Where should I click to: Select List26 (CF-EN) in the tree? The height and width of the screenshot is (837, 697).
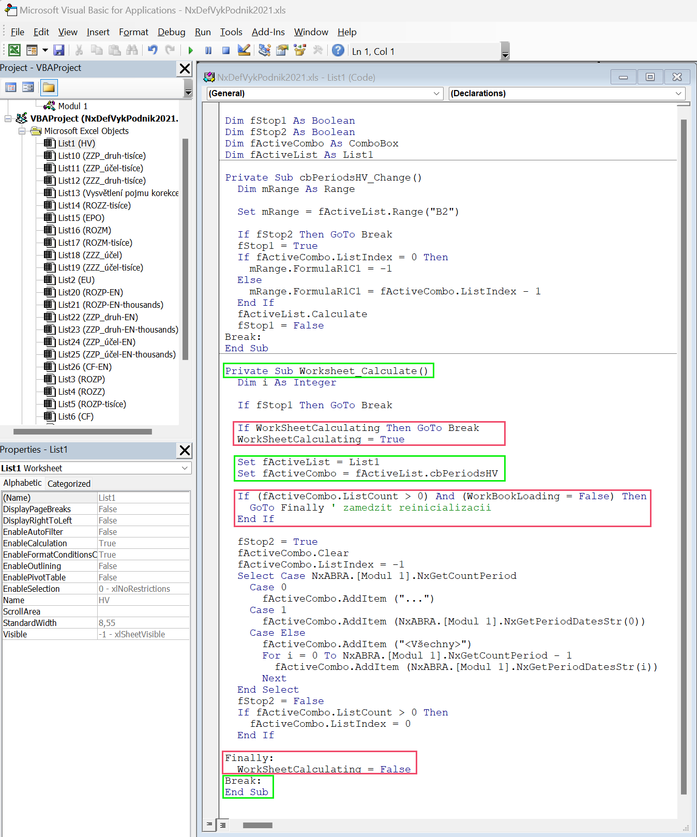point(85,367)
